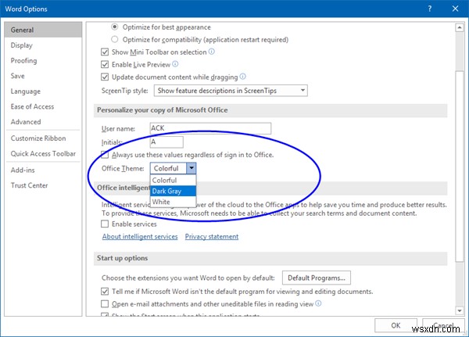Open the Language category
469x337 pixels.
(43, 91)
